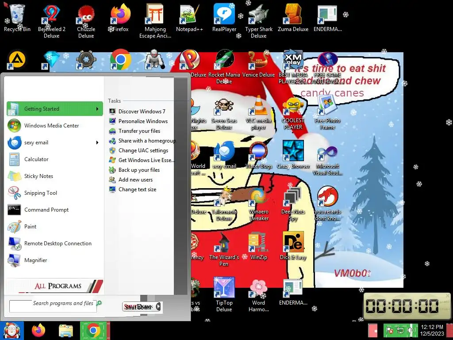The width and height of the screenshot is (453, 340).
Task: Select the Chrome desktop shortcut icon
Action: click(120, 60)
